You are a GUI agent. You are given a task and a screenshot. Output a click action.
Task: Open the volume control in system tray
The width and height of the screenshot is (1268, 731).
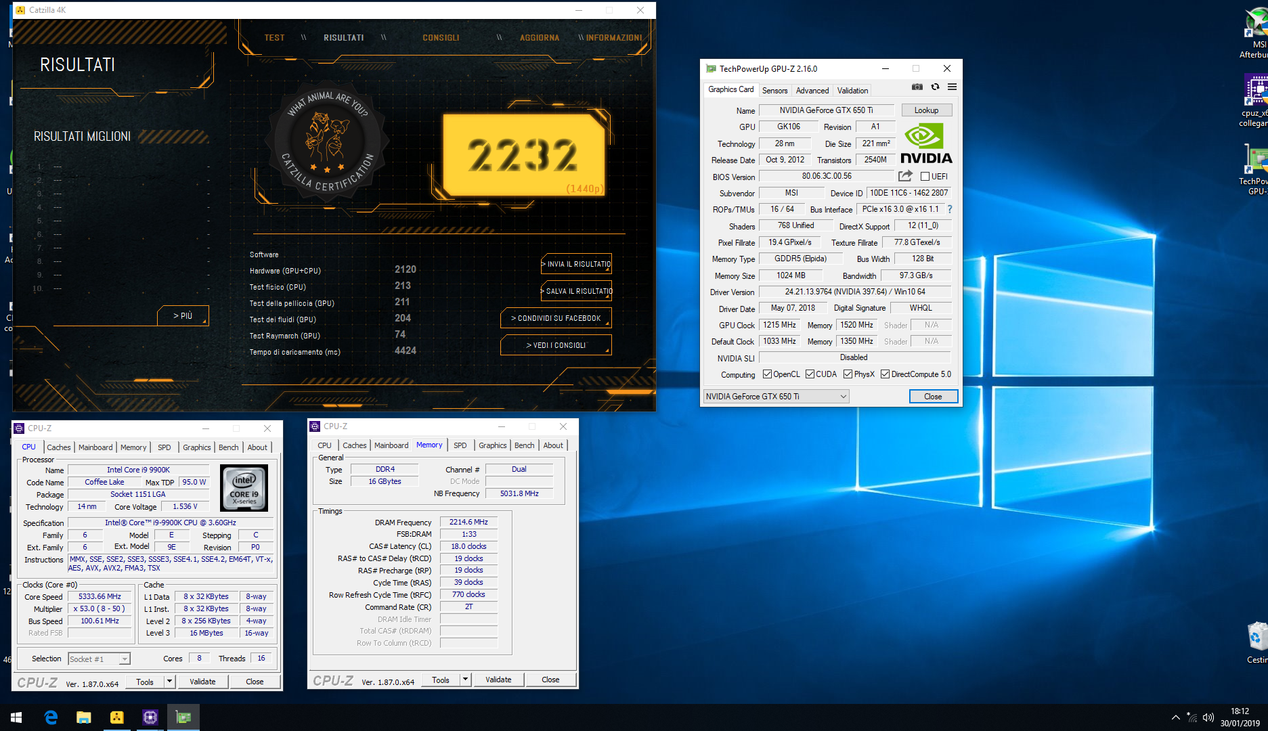[1208, 717]
